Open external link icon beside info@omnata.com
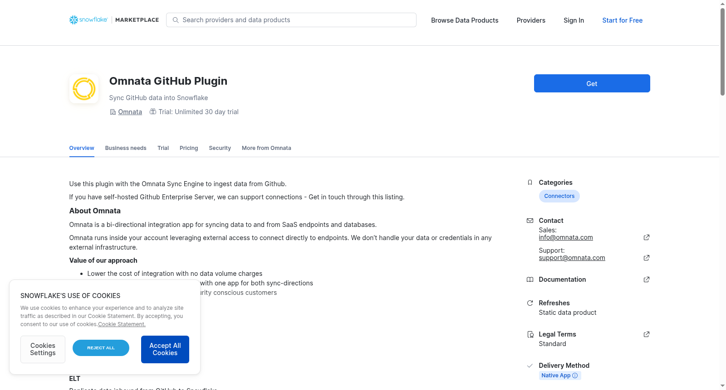The width and height of the screenshot is (726, 390). click(x=647, y=237)
